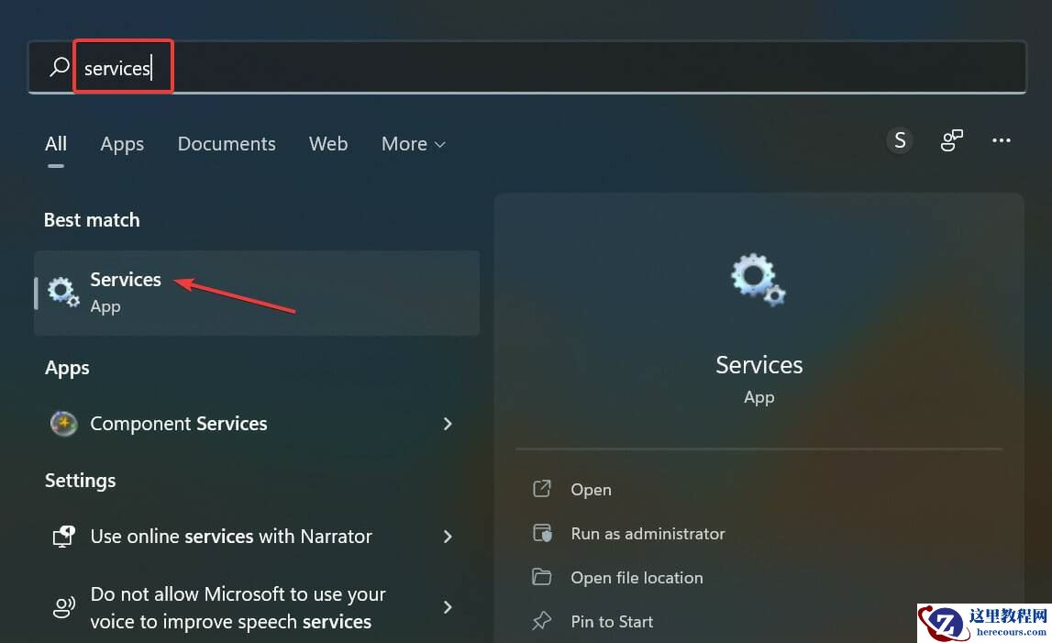Click the large Services gears icon in preview panel
The width and height of the screenshot is (1052, 643).
(x=758, y=279)
